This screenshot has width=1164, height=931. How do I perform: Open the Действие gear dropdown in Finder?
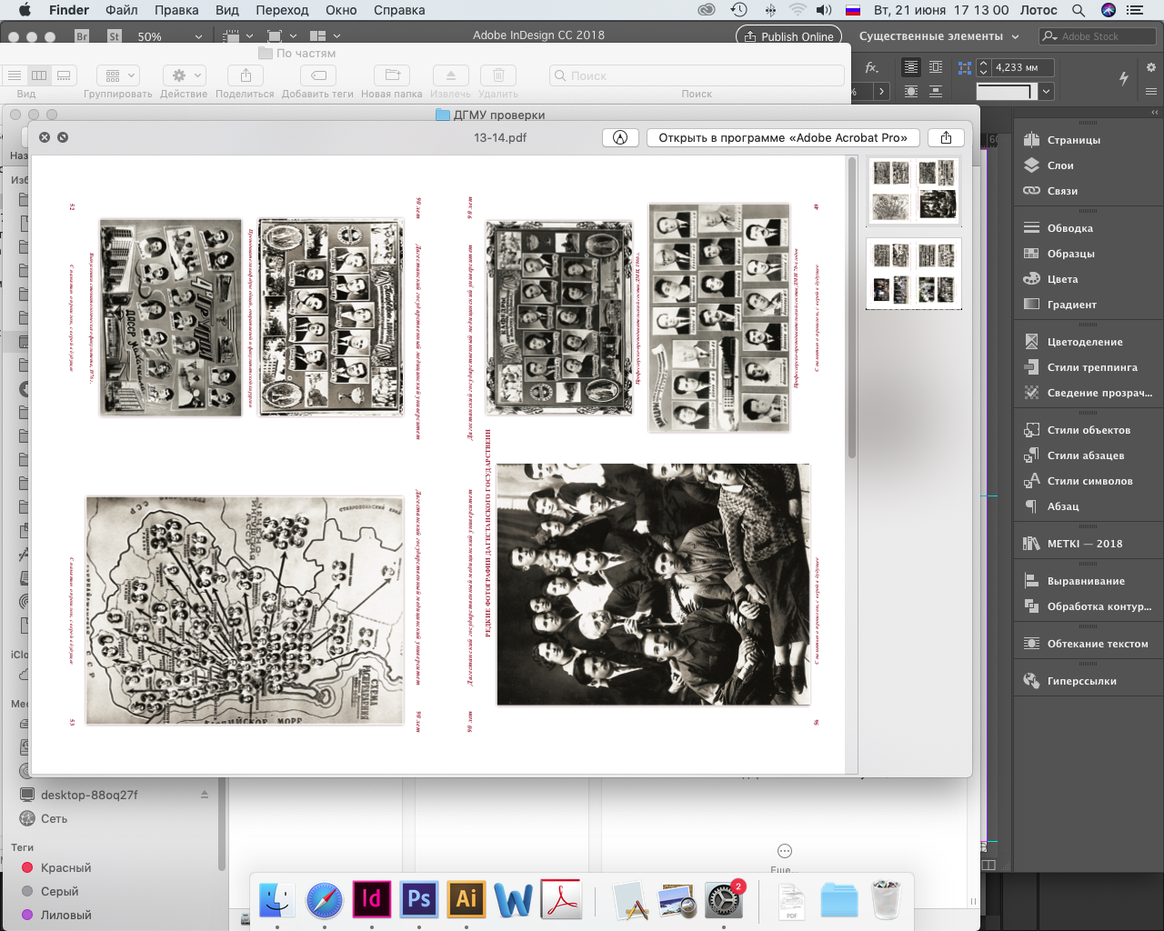(x=184, y=75)
